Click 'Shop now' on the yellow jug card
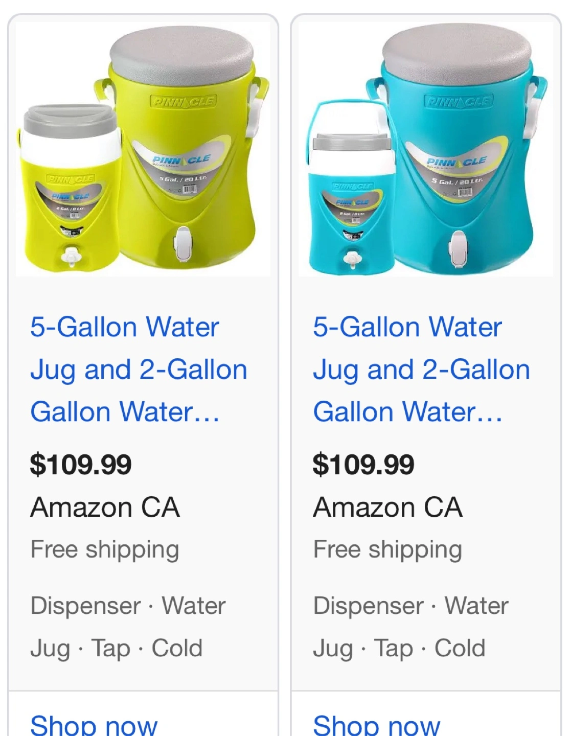 [x=94, y=725]
